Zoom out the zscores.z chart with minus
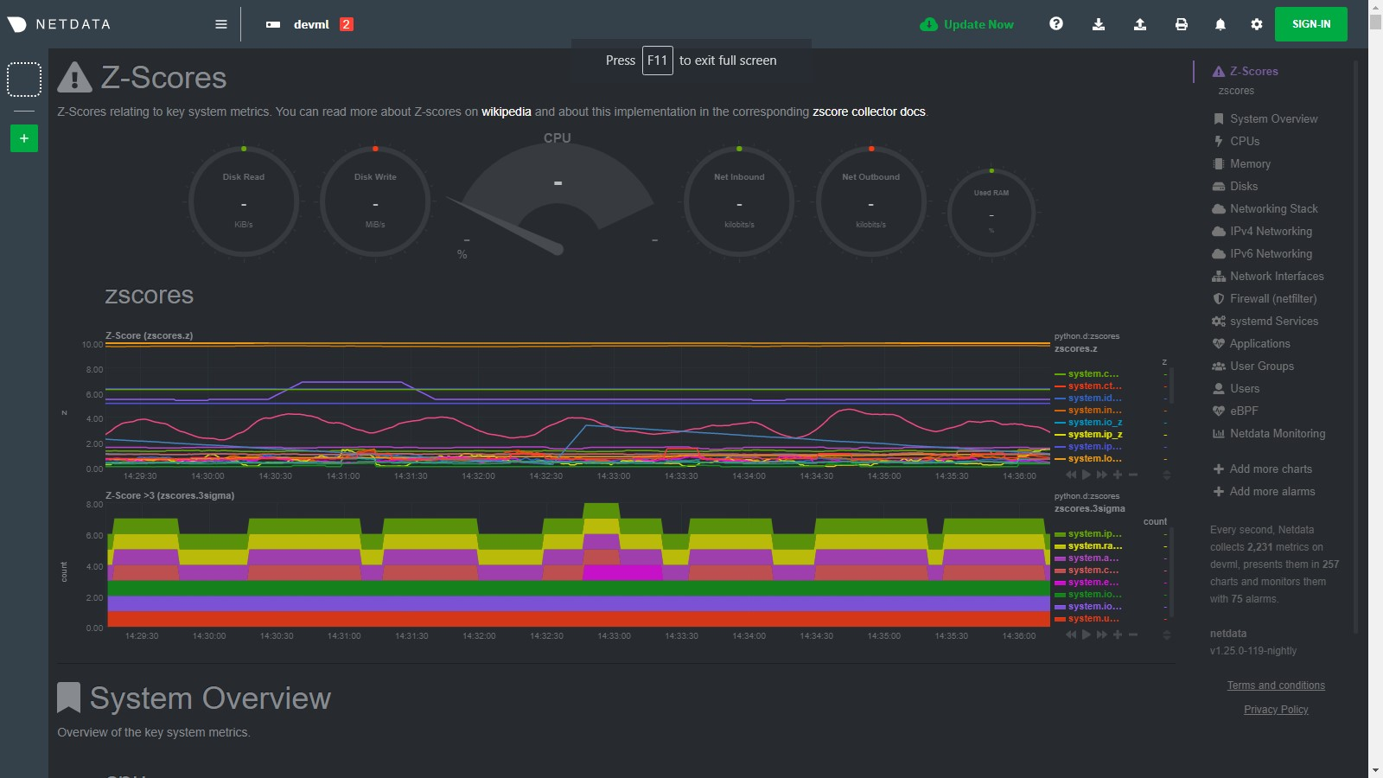1383x778 pixels. click(1133, 475)
